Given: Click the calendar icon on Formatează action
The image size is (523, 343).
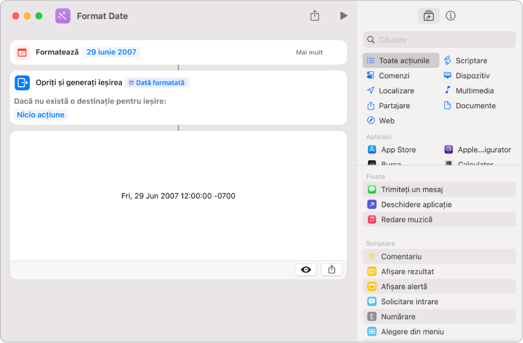Looking at the screenshot, I should [x=22, y=53].
